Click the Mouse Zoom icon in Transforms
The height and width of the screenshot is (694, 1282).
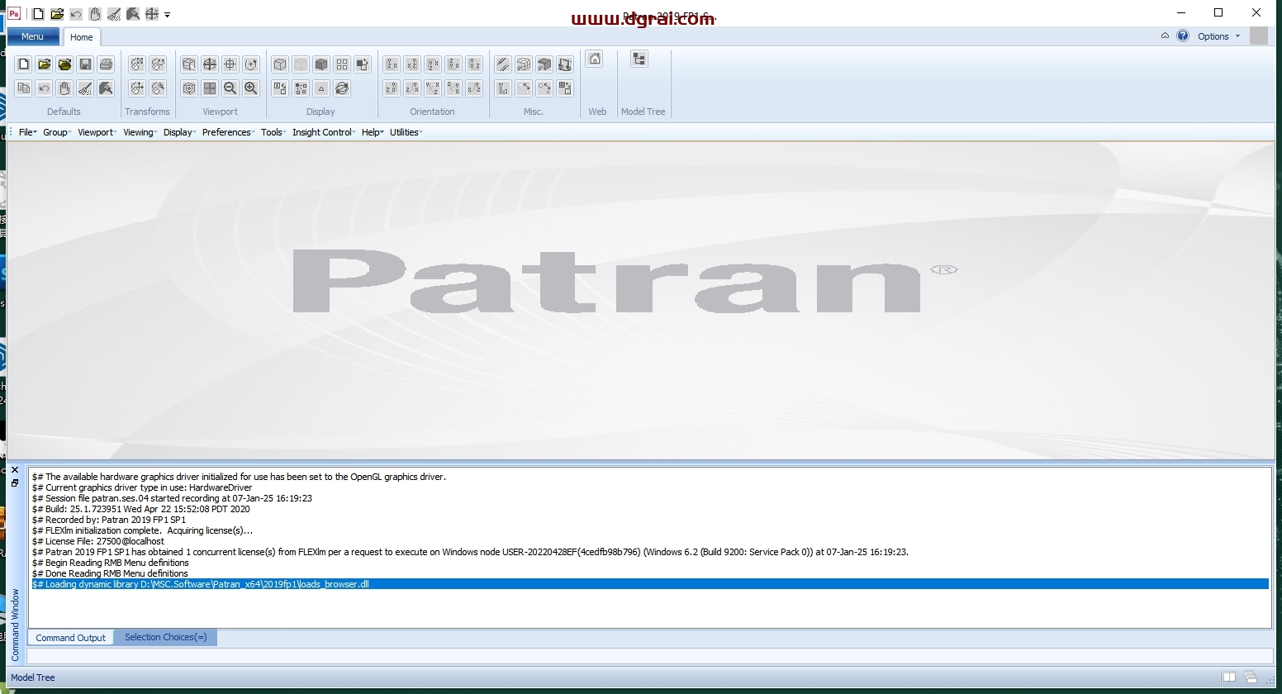pos(158,88)
